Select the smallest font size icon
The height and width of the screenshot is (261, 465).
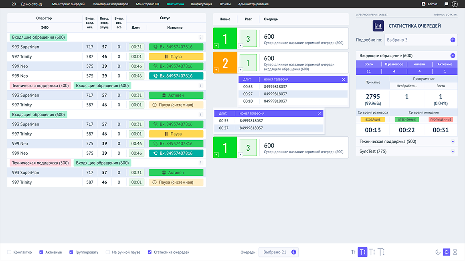353,252
